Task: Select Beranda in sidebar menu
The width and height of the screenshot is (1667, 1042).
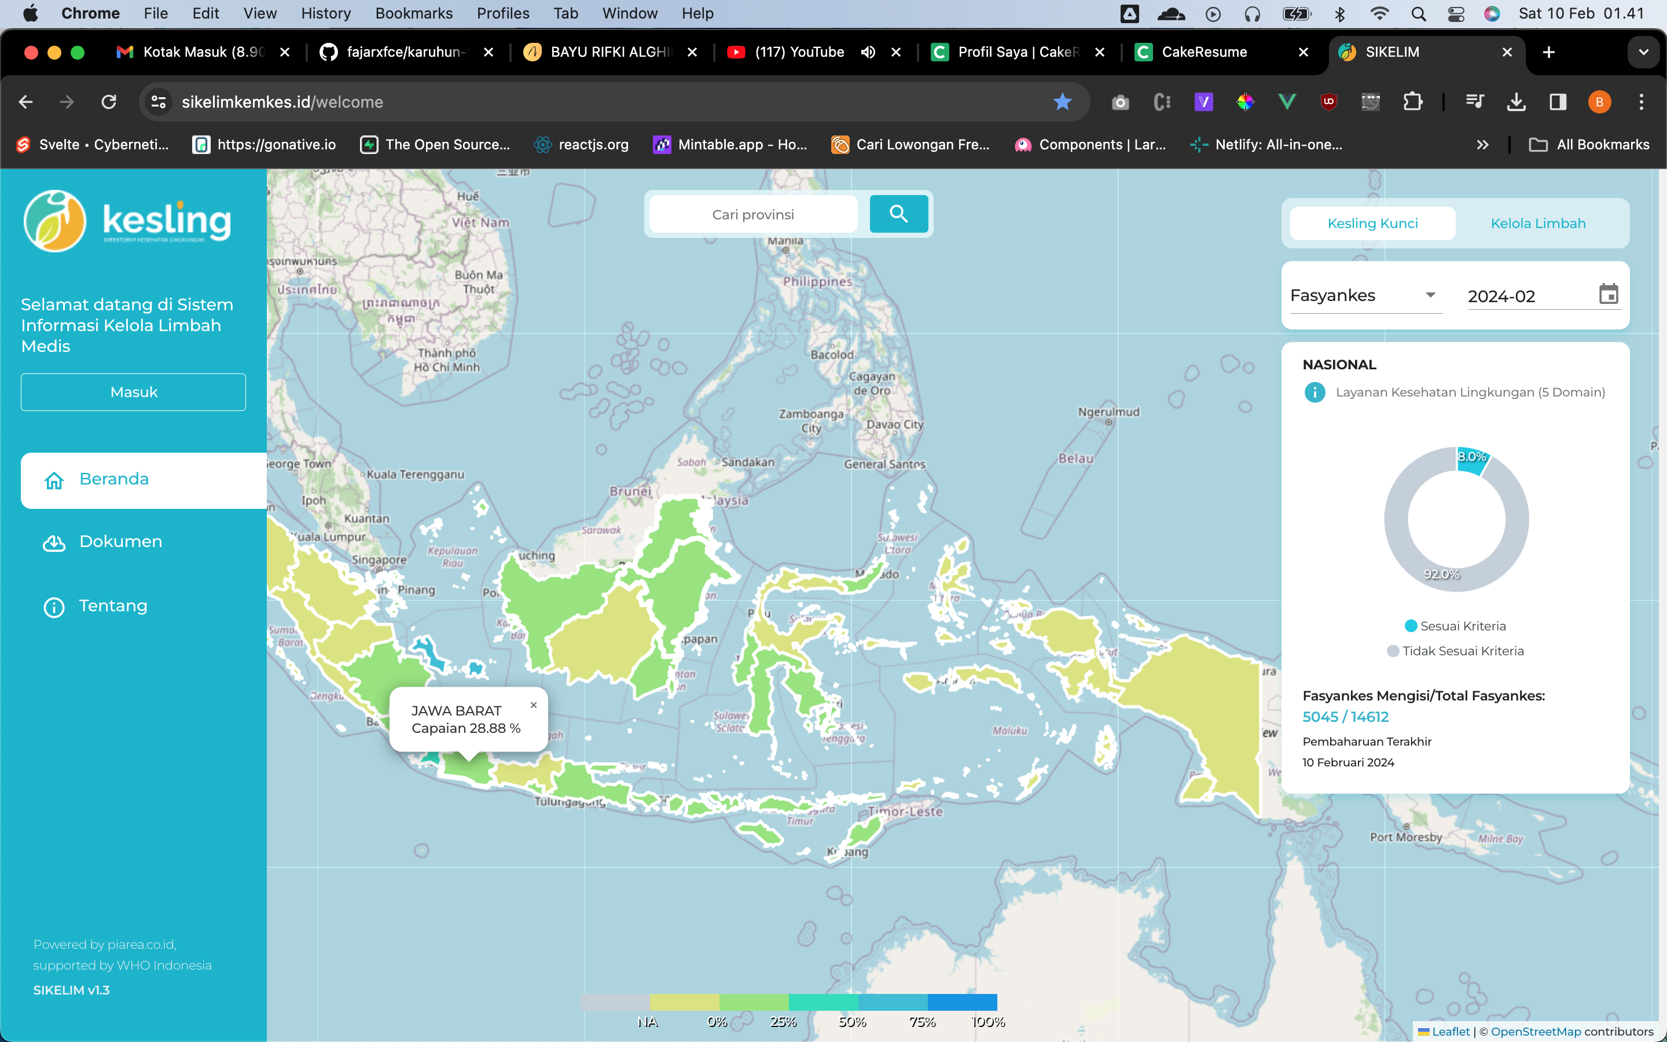Action: coord(144,480)
